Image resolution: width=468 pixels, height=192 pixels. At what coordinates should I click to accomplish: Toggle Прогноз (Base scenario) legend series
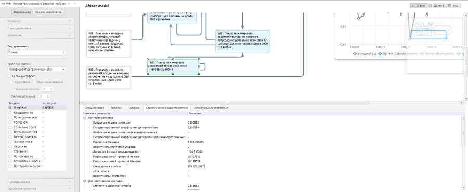(x=437, y=54)
